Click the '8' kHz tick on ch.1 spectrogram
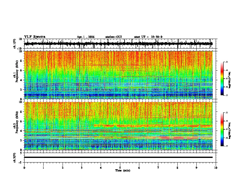This screenshot has height=188, width=243. point(21,61)
